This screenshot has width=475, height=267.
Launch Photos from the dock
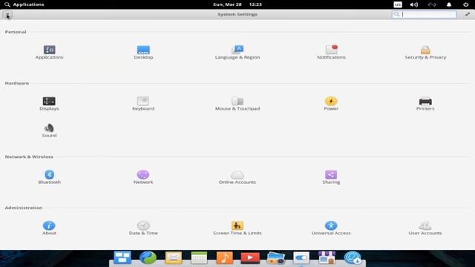point(275,257)
